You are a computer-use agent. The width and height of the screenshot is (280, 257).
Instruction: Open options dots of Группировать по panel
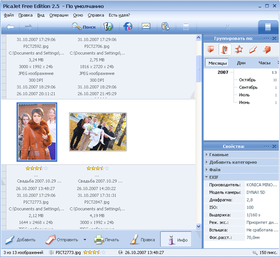click(266, 39)
